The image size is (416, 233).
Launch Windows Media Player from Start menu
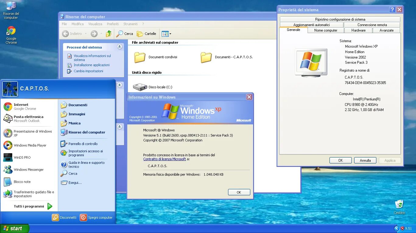pyautogui.click(x=29, y=145)
